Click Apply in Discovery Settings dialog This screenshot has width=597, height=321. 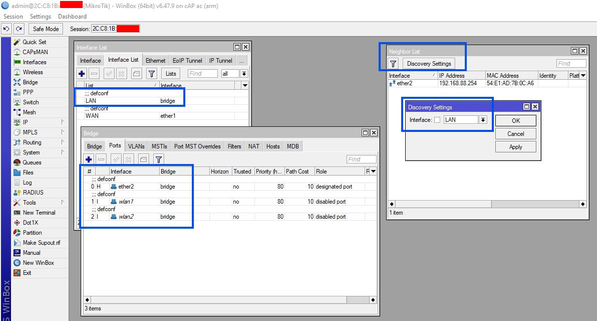point(515,147)
